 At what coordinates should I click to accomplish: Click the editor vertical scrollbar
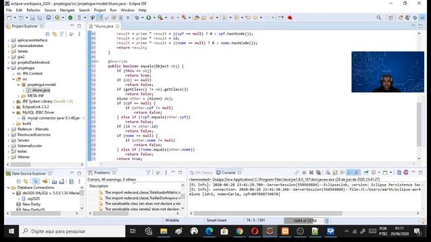pyautogui.click(x=419, y=124)
